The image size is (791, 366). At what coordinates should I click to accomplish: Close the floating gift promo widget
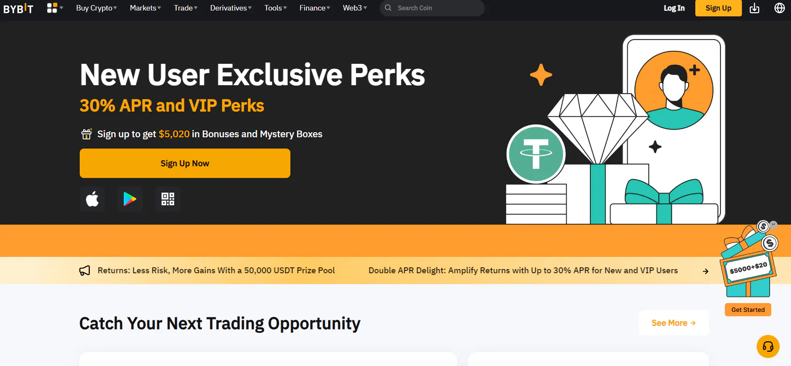tap(773, 225)
